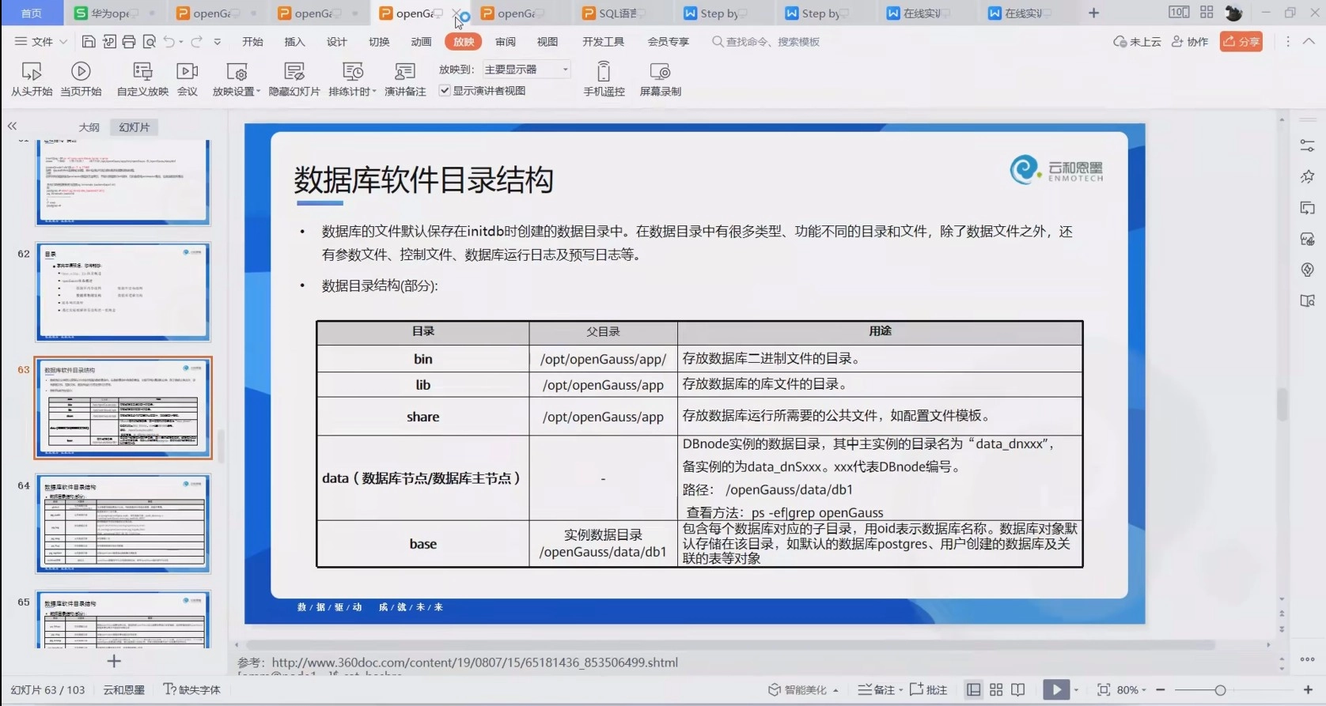Viewport: 1326px width, 706px height.
Task: Open slideshow play button dropdown arrow
Action: tap(1077, 690)
